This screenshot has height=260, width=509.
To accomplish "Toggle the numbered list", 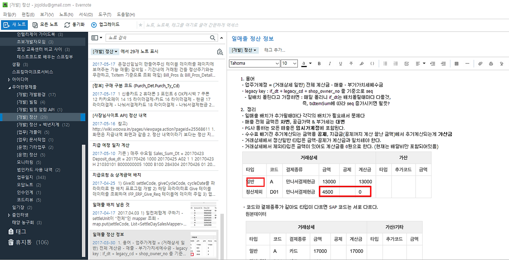I will [396, 64].
